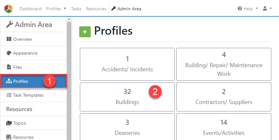Click the Task Templates checklist icon
This screenshot has width=279, height=140.
9,95
